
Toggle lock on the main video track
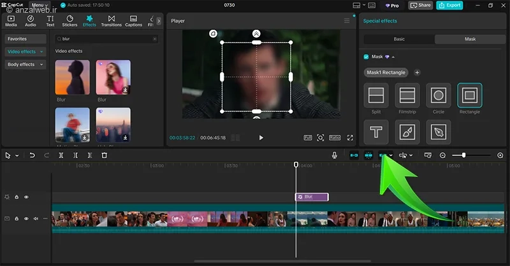(x=17, y=218)
